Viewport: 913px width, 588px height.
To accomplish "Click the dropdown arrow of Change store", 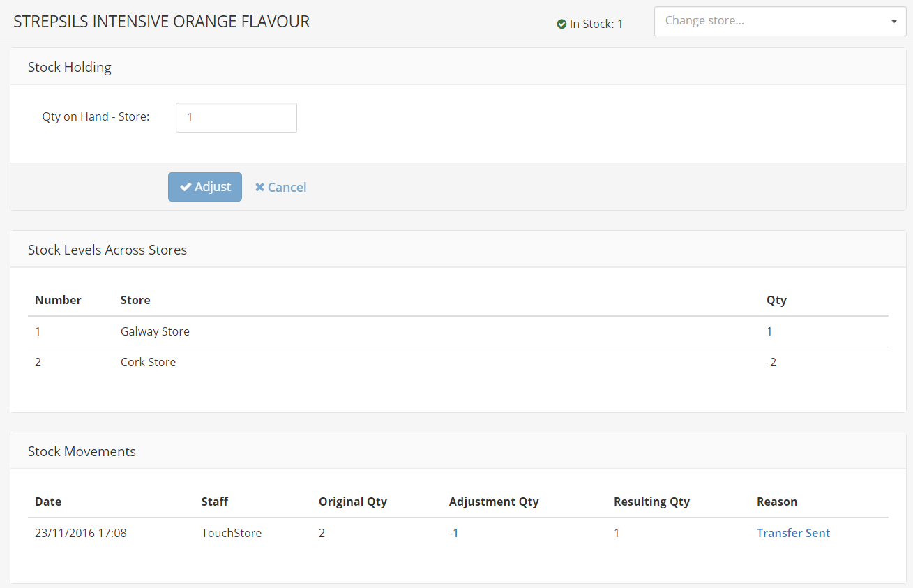I will [894, 21].
